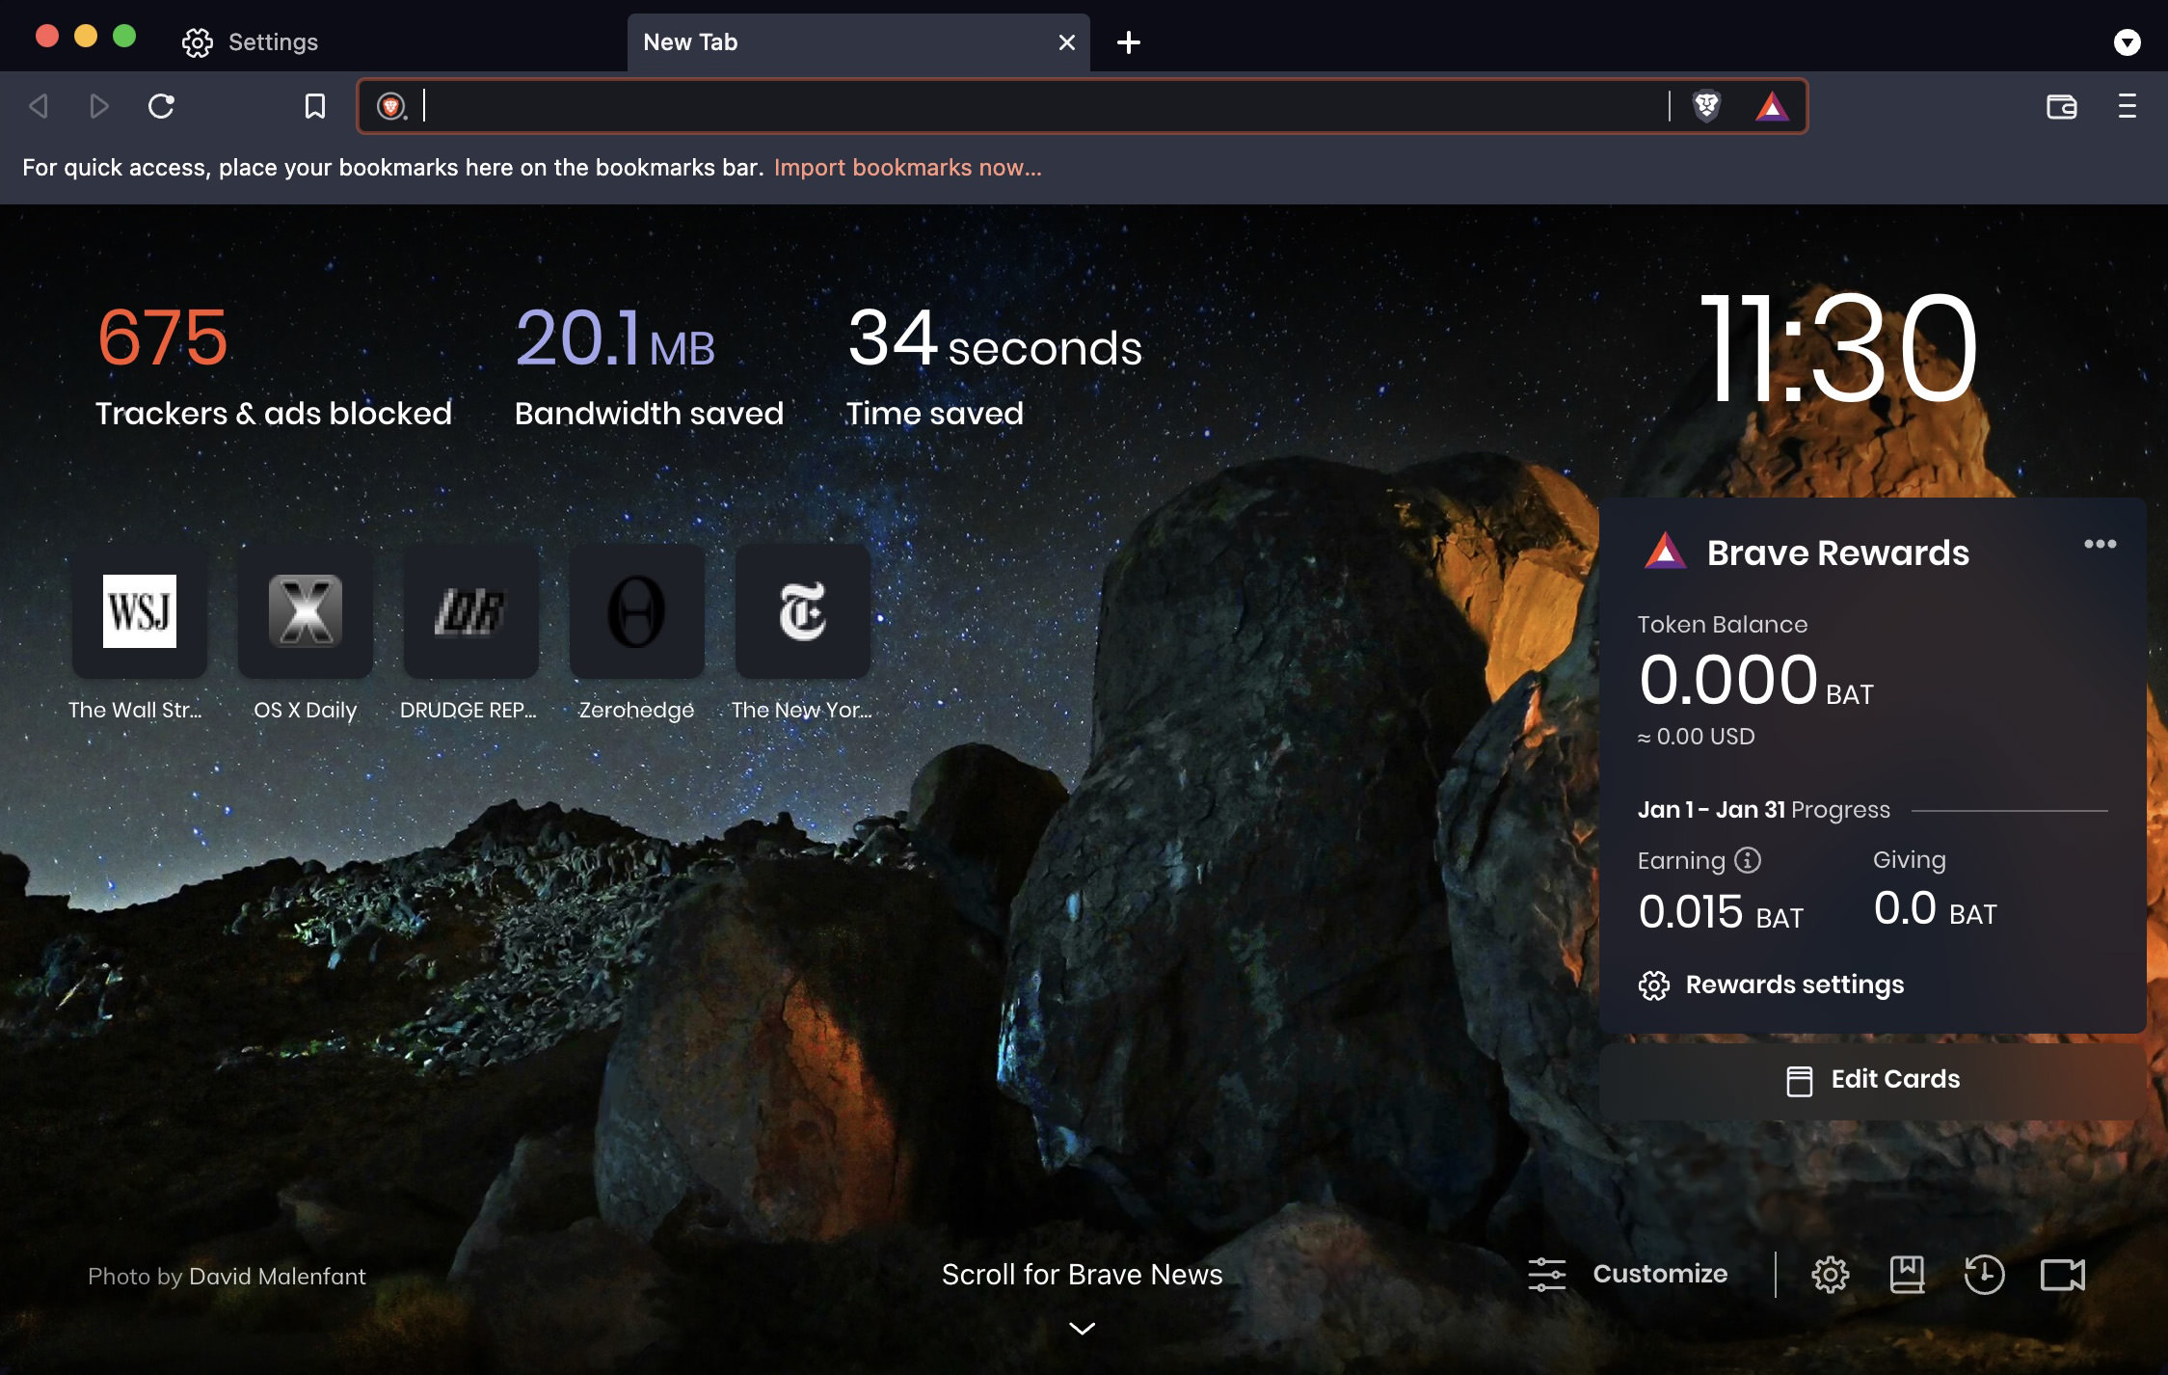The width and height of the screenshot is (2168, 1375).
Task: Open history clock icon in bottom bar
Action: (1984, 1274)
